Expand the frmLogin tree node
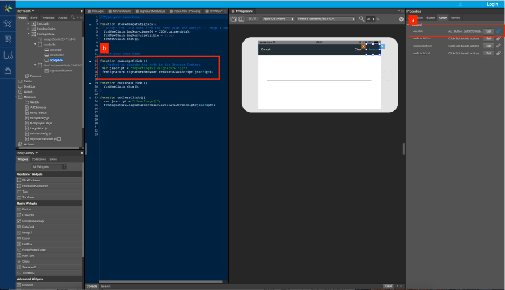This screenshot has height=290, width=505. point(29,23)
